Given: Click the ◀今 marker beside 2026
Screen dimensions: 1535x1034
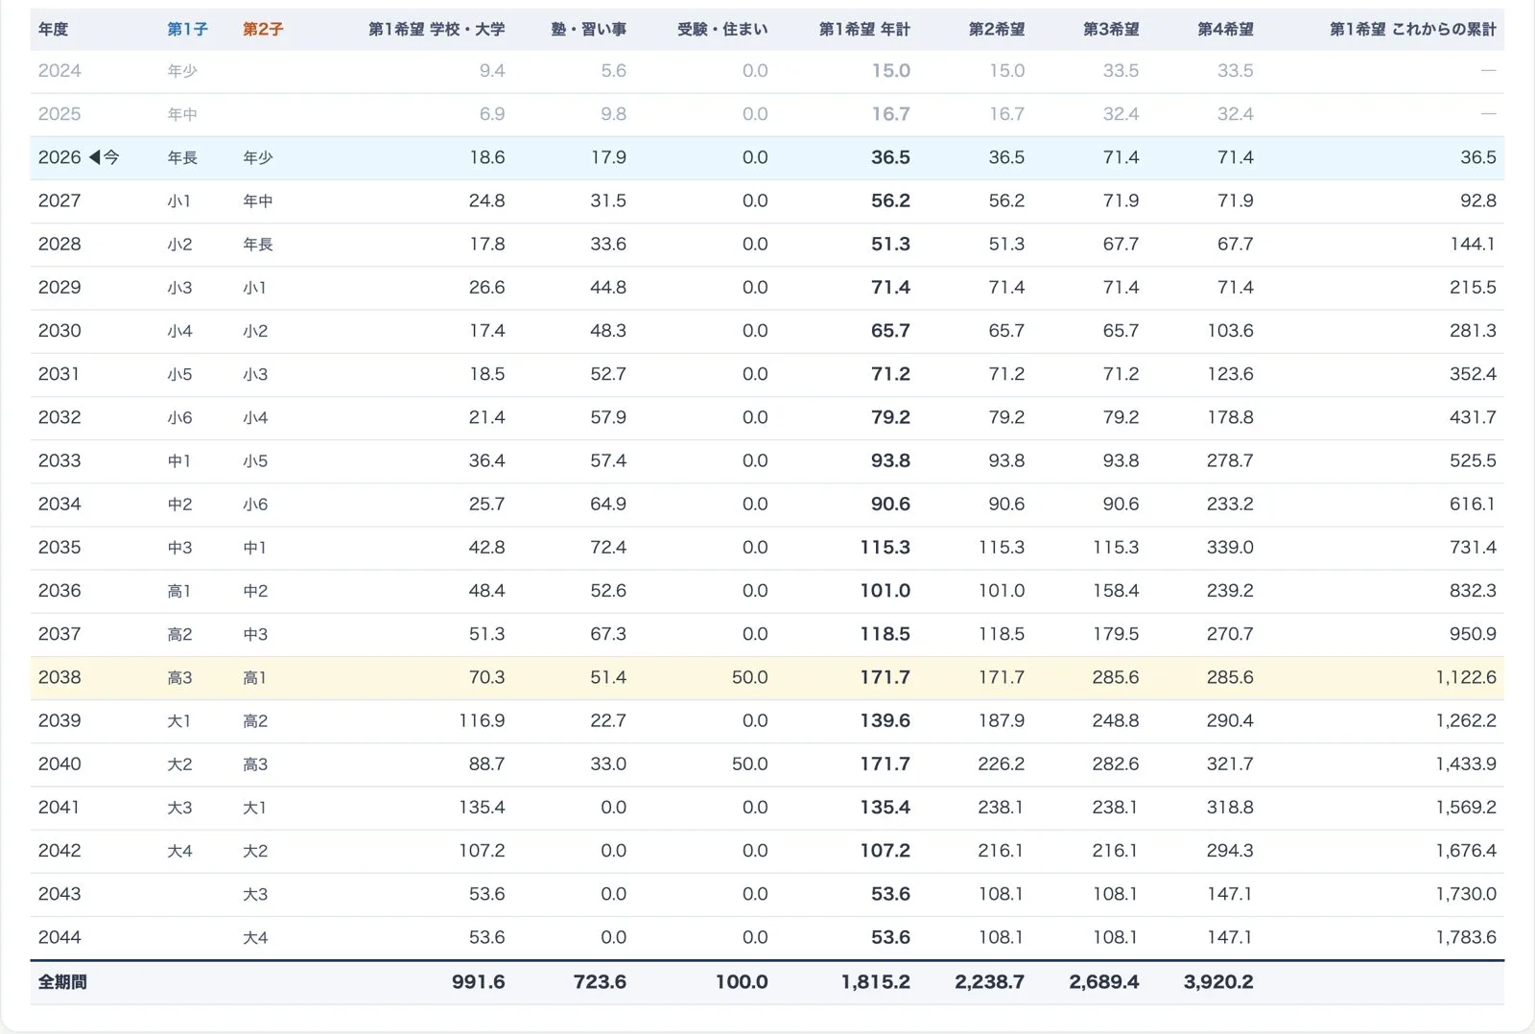Looking at the screenshot, I should click(105, 157).
